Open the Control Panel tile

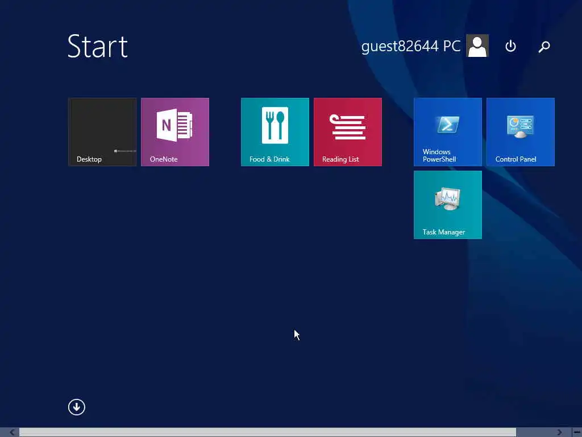click(x=521, y=132)
